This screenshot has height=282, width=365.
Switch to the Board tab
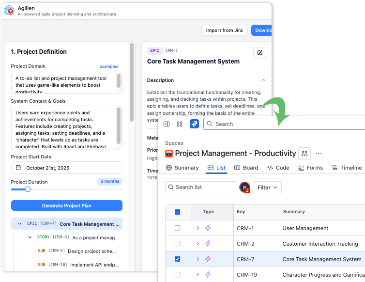click(246, 168)
